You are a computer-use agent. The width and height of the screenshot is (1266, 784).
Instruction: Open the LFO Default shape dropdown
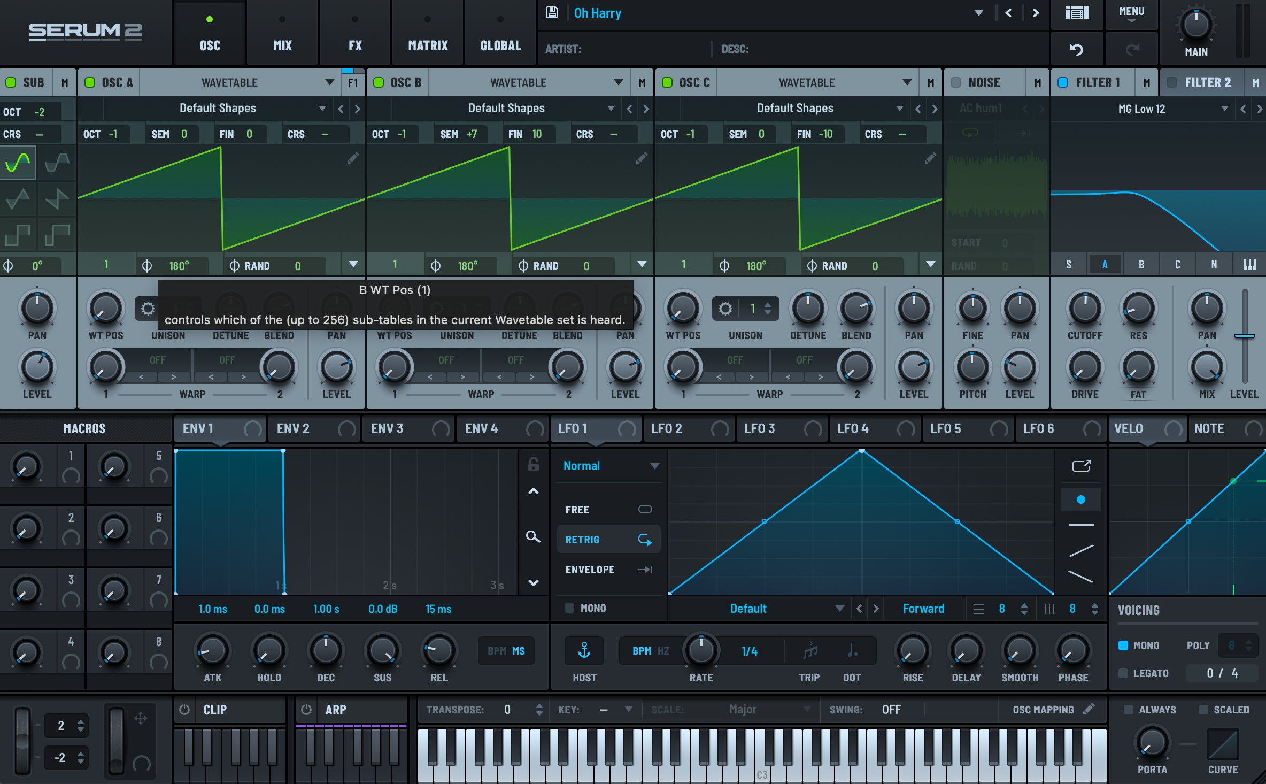tap(839, 609)
